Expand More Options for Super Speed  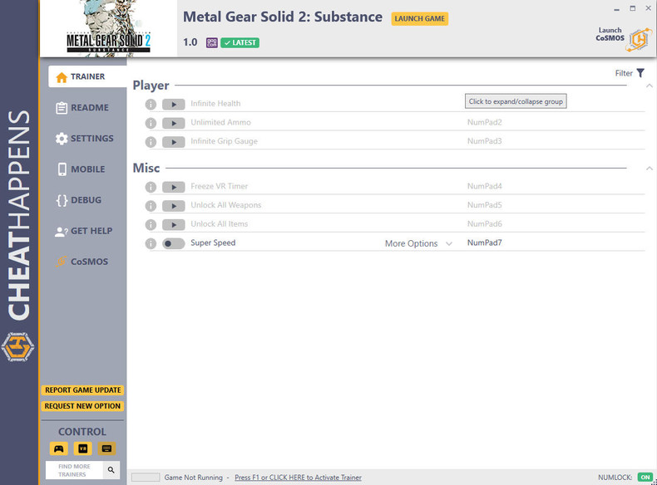[x=418, y=243]
